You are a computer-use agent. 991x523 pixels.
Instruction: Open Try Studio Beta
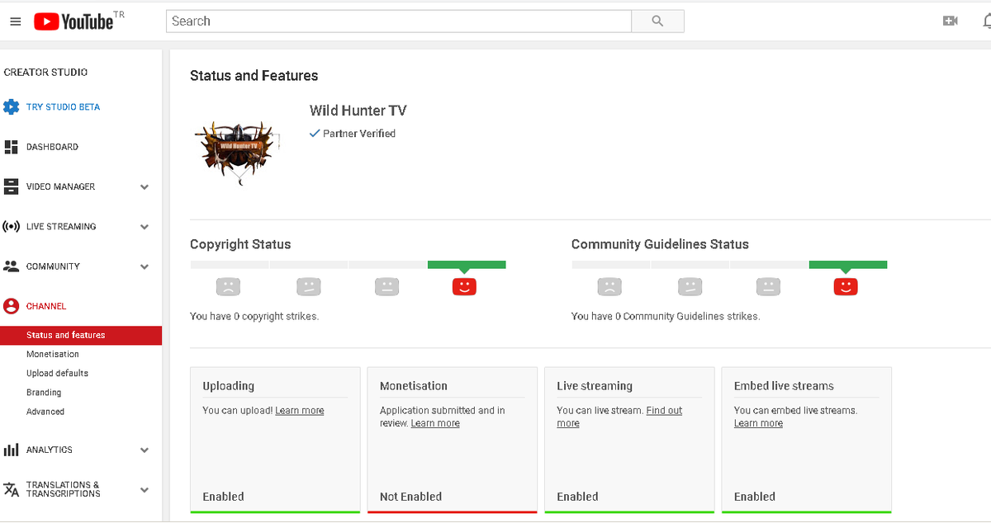click(63, 107)
